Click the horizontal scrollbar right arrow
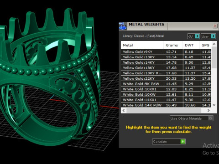The width and height of the screenshot is (219, 164). [x=209, y=110]
